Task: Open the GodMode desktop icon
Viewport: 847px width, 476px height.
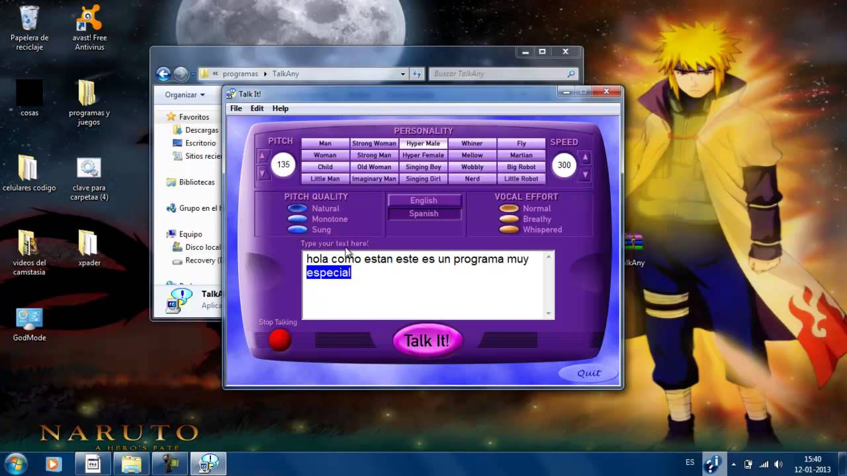Action: coord(29,324)
